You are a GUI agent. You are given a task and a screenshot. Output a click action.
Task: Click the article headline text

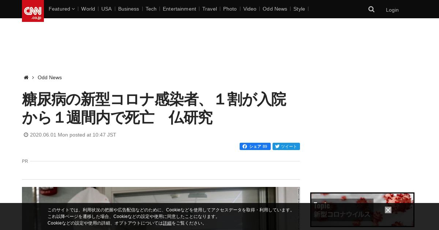coord(154,108)
